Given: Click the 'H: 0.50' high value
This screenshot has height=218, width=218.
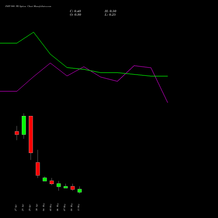Looking at the screenshot, I should point(110,11).
